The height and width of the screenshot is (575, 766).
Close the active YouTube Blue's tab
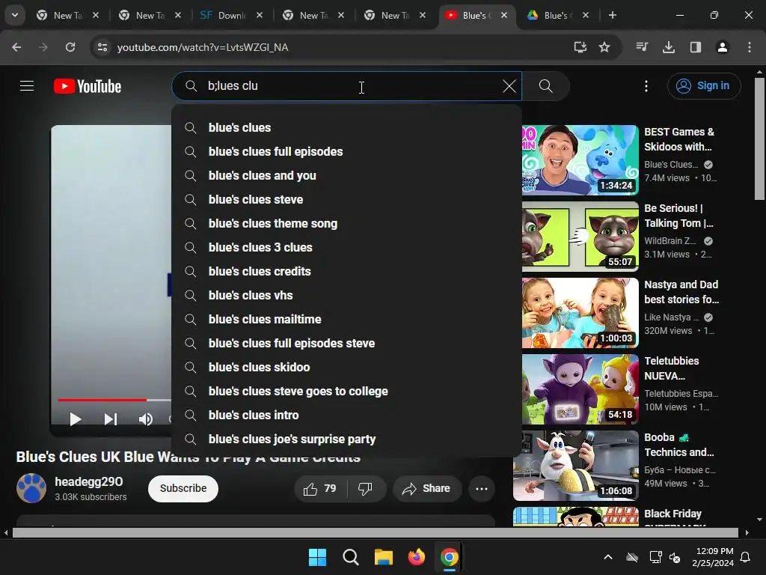point(504,15)
